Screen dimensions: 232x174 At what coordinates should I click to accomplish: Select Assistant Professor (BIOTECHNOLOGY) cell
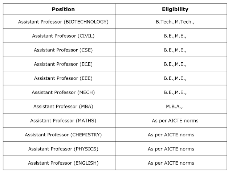tap(59, 21)
